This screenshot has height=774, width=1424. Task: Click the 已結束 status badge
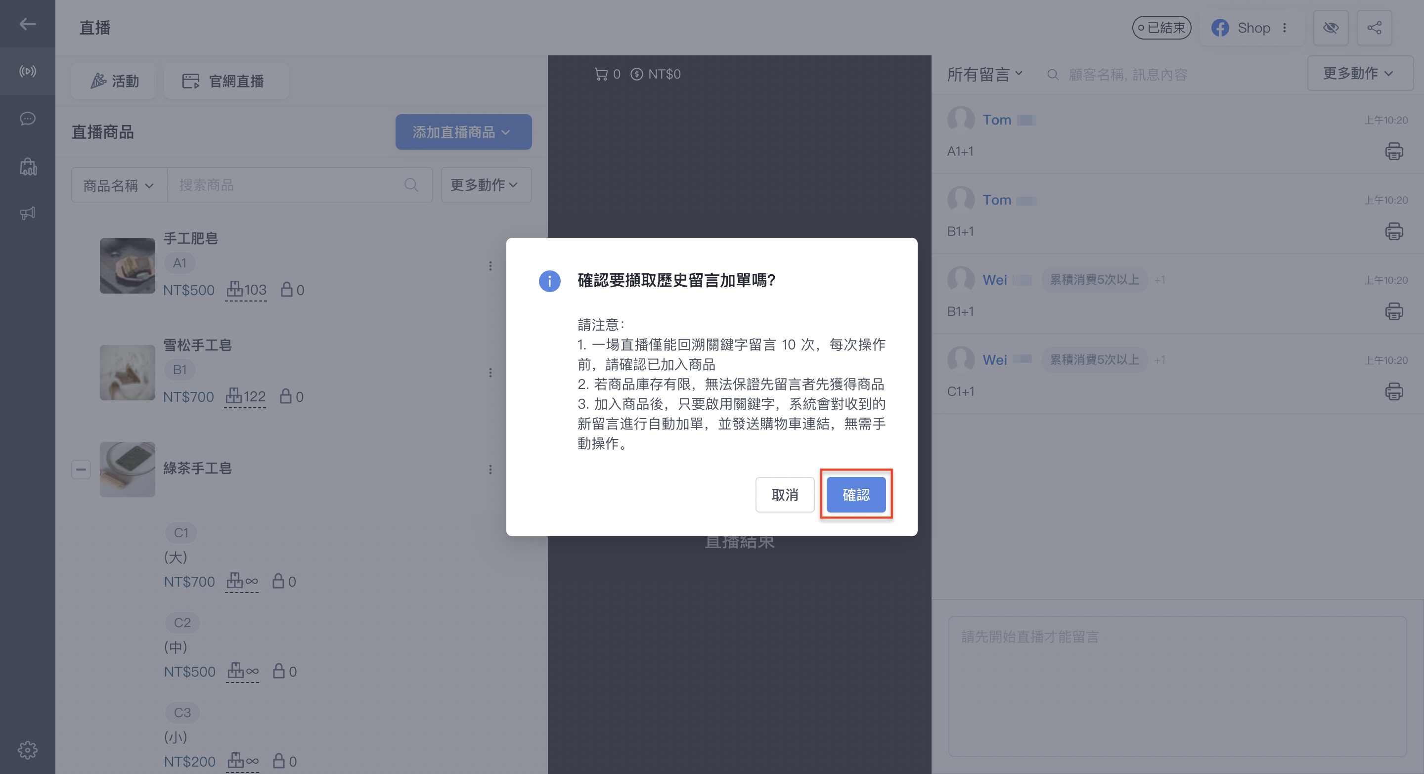[x=1161, y=28]
